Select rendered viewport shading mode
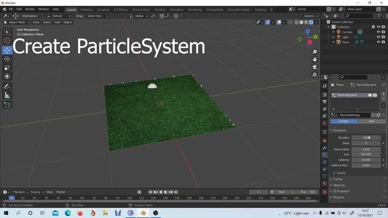Viewport: 388px width, 218px height. pyautogui.click(x=311, y=22)
